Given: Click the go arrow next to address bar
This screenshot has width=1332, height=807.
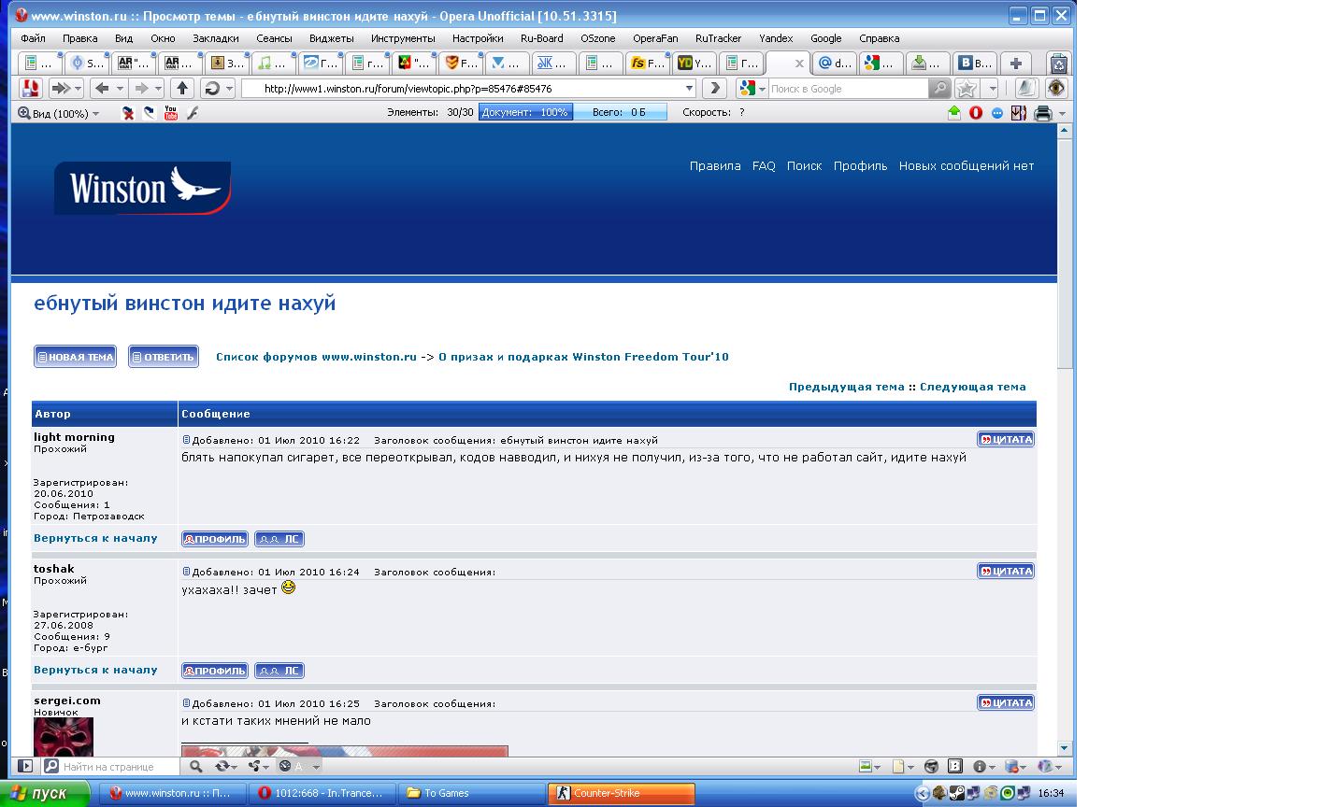Looking at the screenshot, I should pyautogui.click(x=714, y=88).
